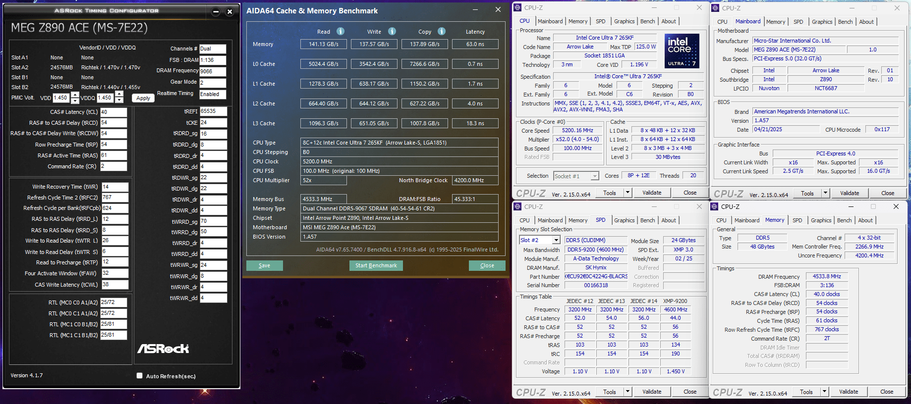Open the Slot #2 memory slot dropdown
This screenshot has width=911, height=404.
click(556, 240)
